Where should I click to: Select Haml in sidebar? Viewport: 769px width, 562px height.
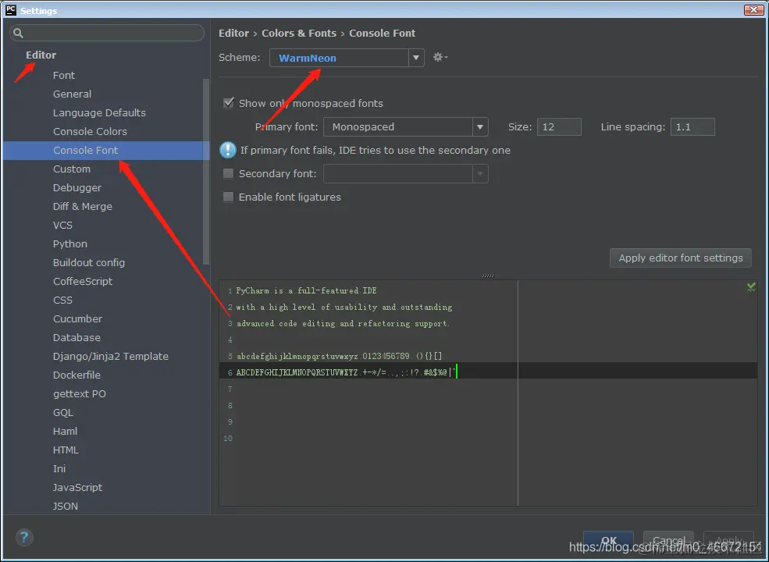click(66, 431)
